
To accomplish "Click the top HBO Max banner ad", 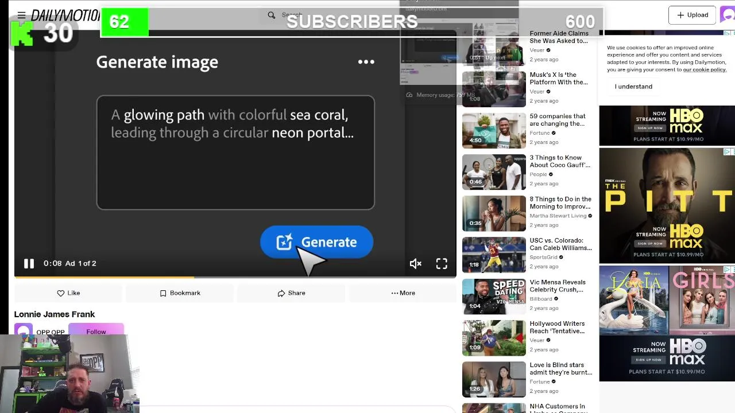I will pyautogui.click(x=667, y=126).
